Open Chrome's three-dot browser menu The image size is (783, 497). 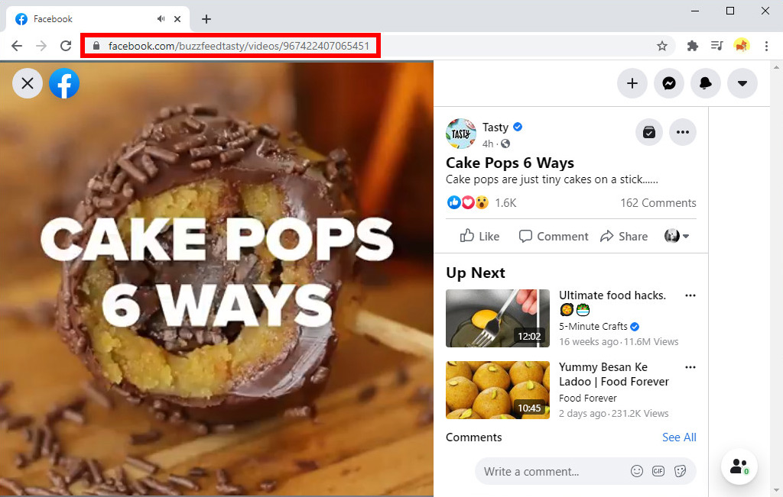(x=767, y=46)
